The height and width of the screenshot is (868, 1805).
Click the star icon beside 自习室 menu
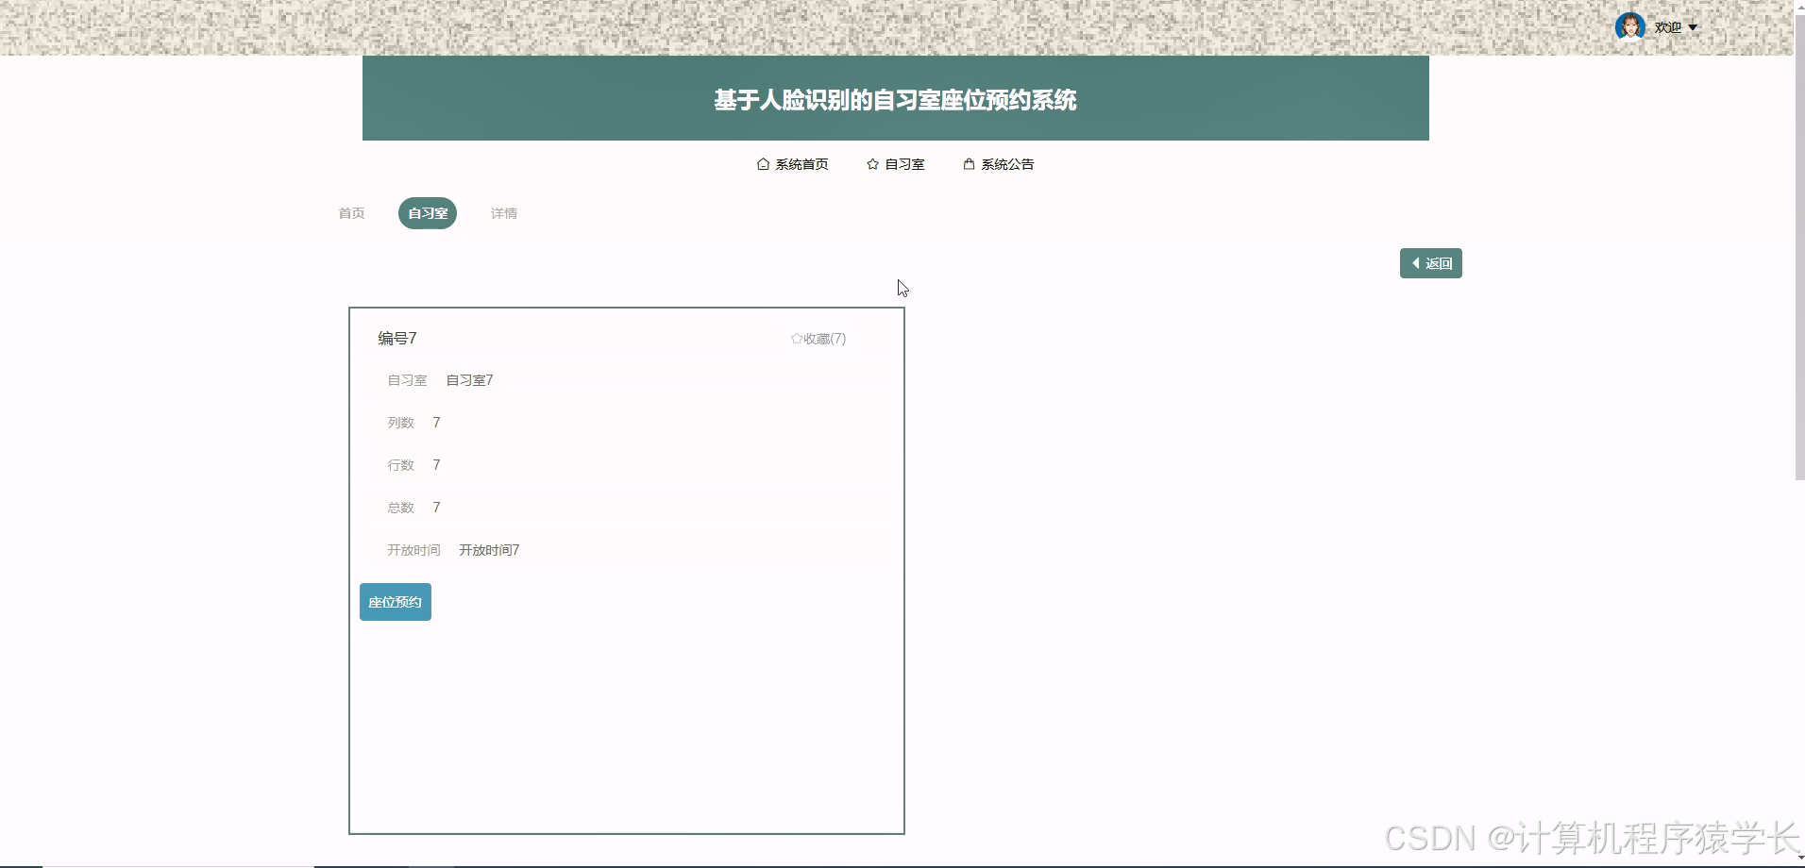872,164
